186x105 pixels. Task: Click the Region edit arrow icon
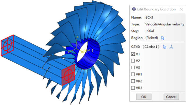pos(163,38)
